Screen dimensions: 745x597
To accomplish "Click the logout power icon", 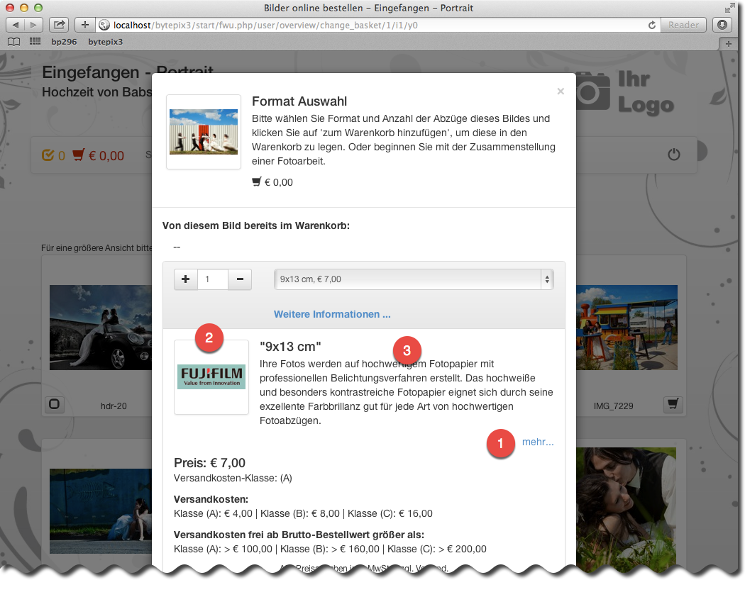I will point(674,155).
